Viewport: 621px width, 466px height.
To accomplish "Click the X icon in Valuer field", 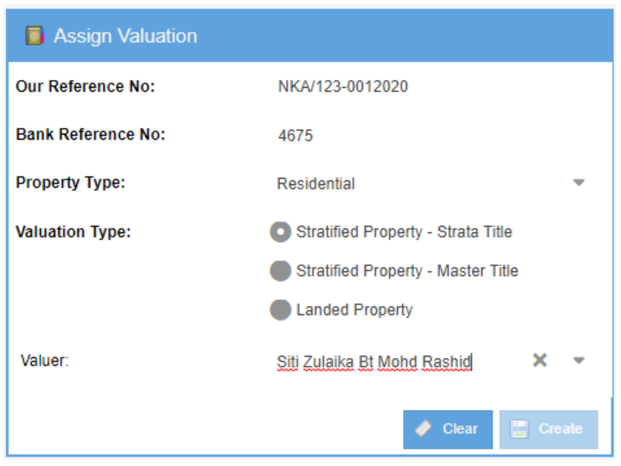I will [539, 361].
